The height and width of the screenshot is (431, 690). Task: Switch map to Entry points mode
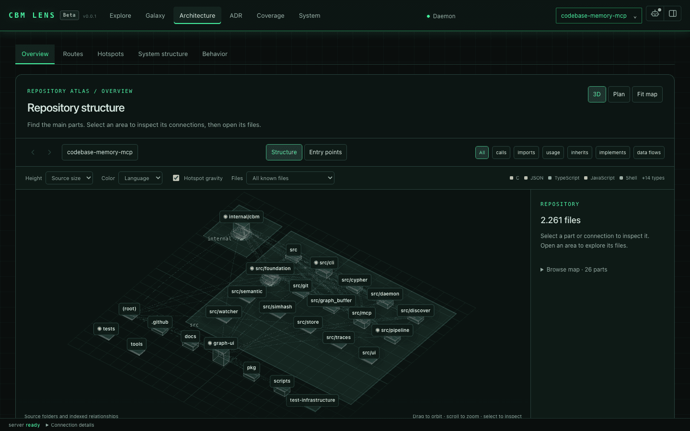point(325,152)
